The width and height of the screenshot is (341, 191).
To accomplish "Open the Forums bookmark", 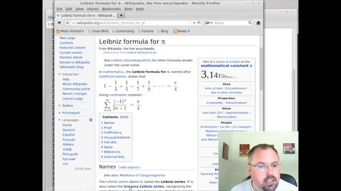I will coord(145,31).
